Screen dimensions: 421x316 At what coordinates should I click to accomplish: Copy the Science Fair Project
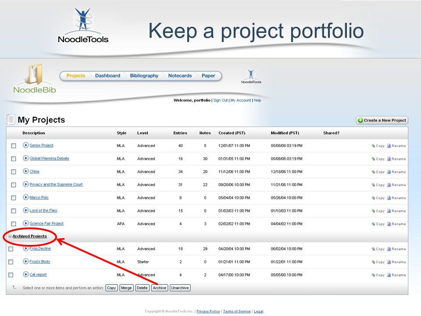(x=378, y=224)
